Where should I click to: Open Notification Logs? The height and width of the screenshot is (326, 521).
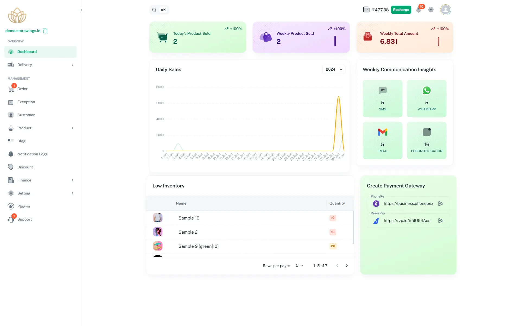click(x=40, y=154)
